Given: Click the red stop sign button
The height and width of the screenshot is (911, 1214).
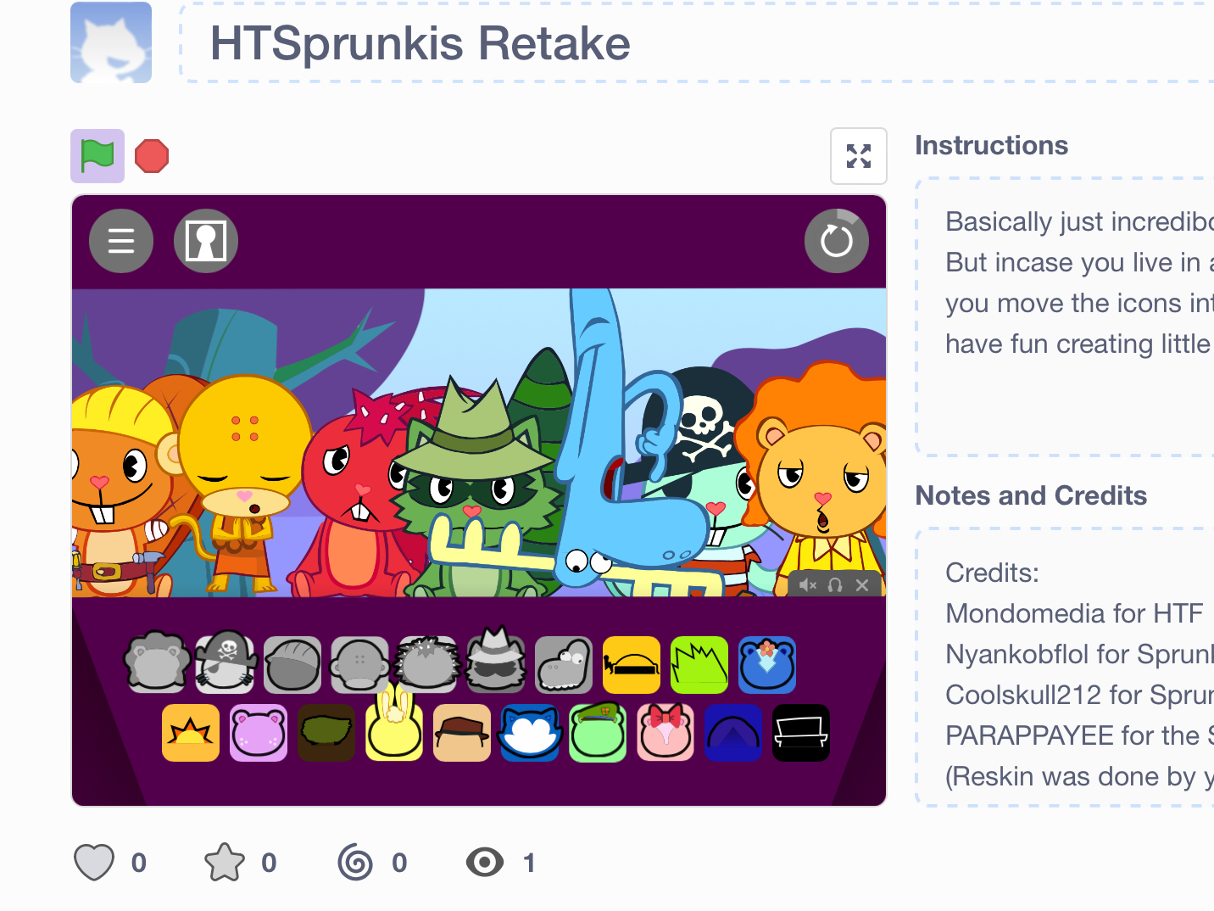Looking at the screenshot, I should [152, 156].
